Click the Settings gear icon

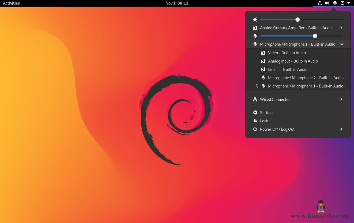(255, 113)
